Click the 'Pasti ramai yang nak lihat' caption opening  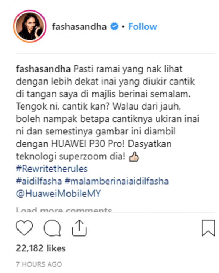(128, 69)
